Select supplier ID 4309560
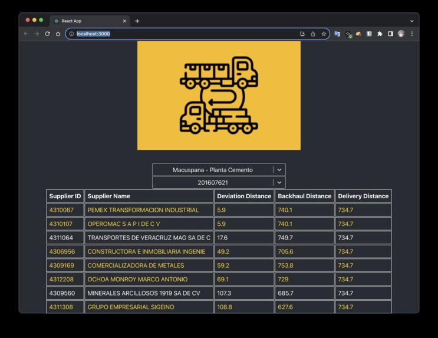438x338 pixels. tap(62, 293)
